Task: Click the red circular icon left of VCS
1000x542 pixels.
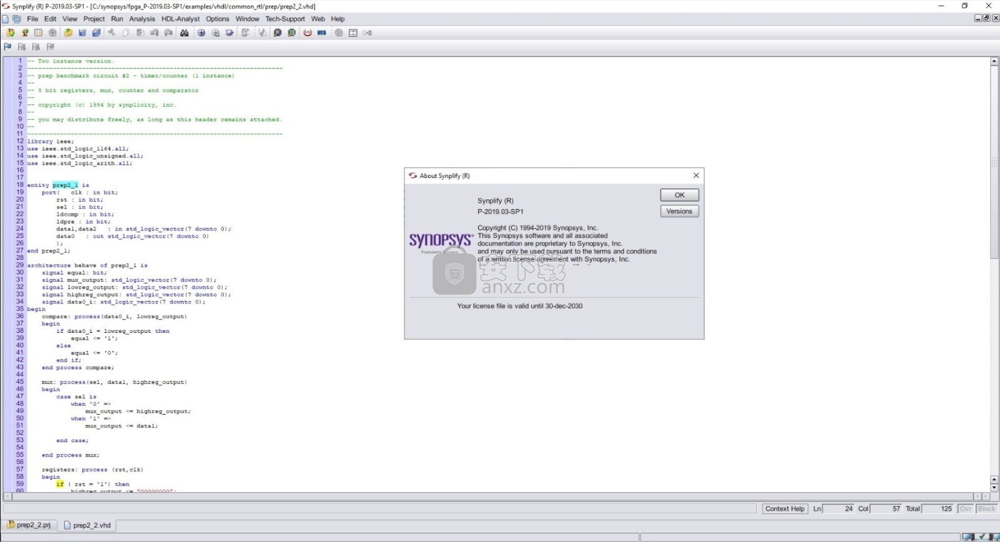Action: (x=307, y=33)
